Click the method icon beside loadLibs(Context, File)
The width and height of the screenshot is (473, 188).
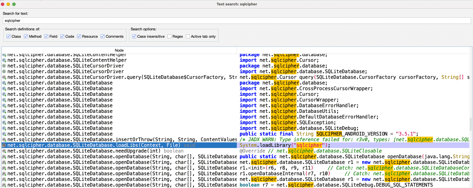tap(4, 145)
